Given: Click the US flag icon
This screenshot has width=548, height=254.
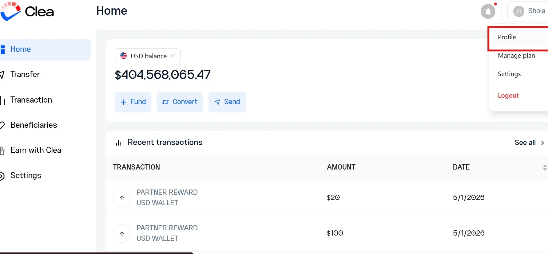Looking at the screenshot, I should [124, 56].
